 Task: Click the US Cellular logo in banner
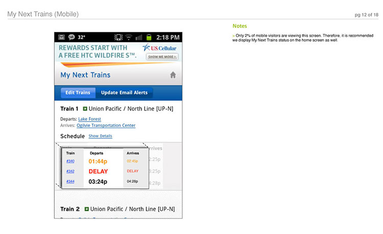point(160,48)
